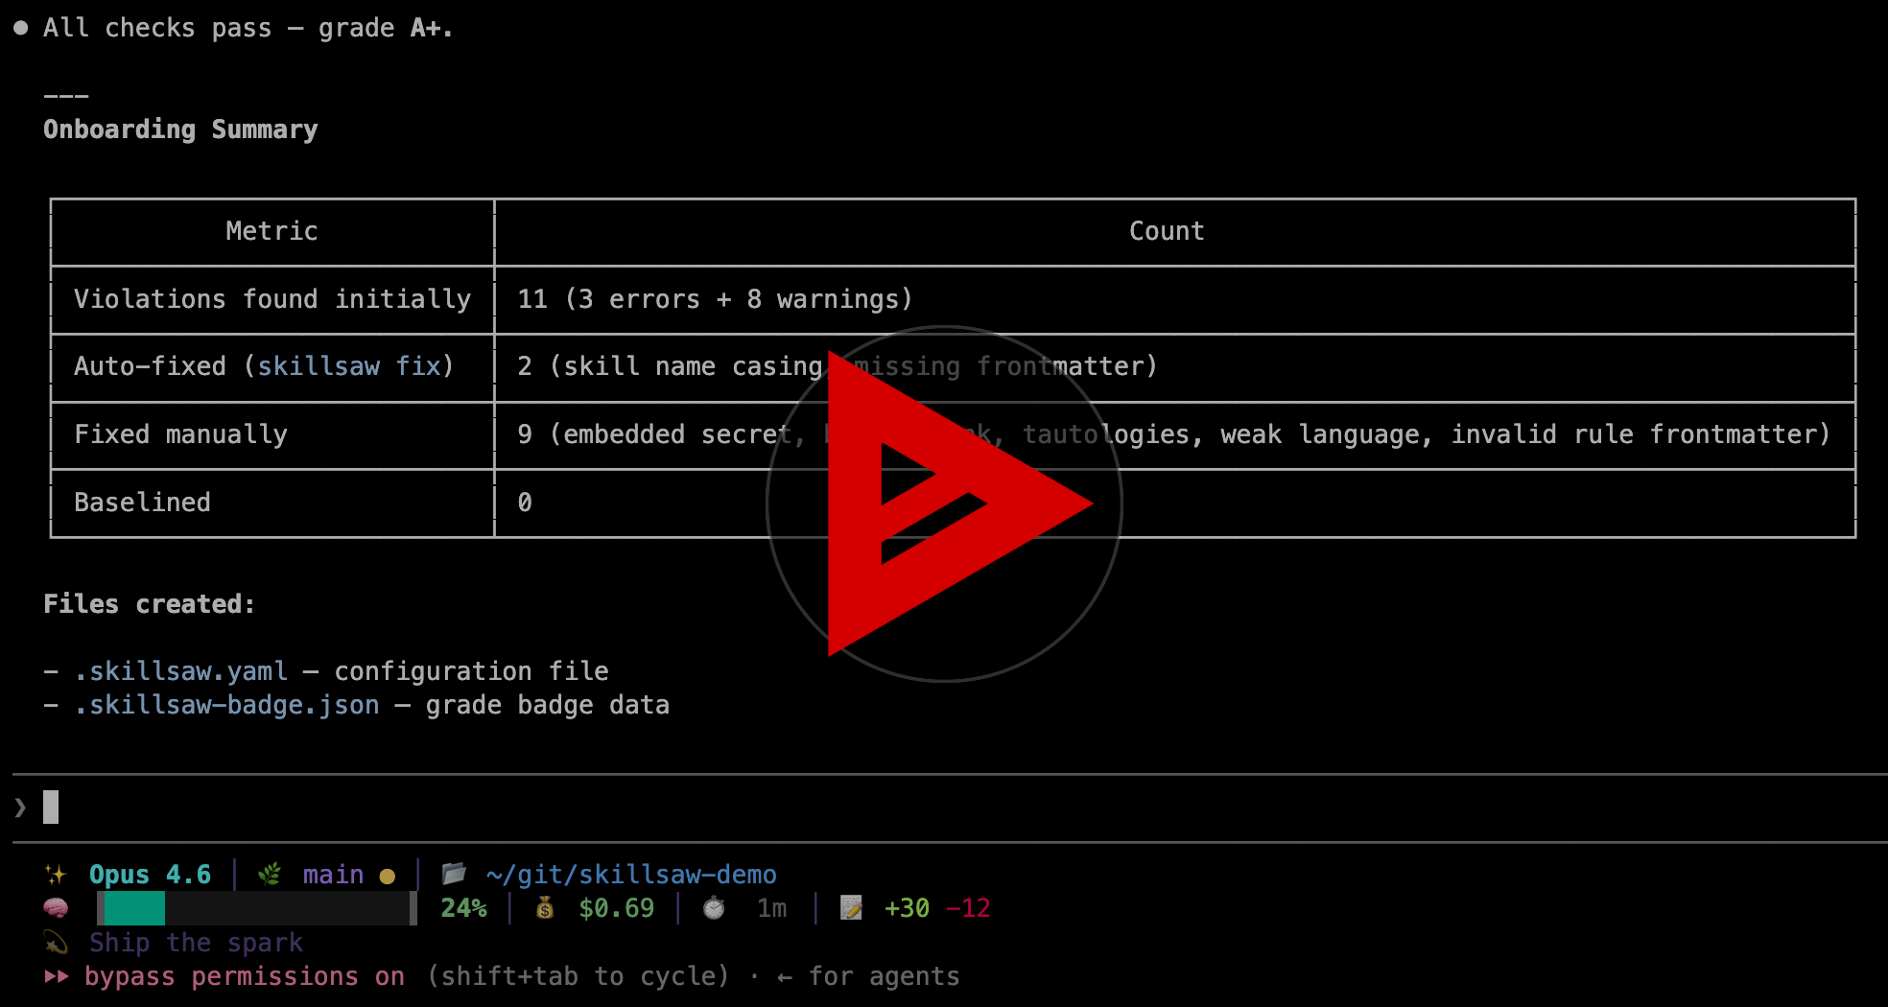
Task: Click 'Ship the spark' text
Action: point(196,943)
